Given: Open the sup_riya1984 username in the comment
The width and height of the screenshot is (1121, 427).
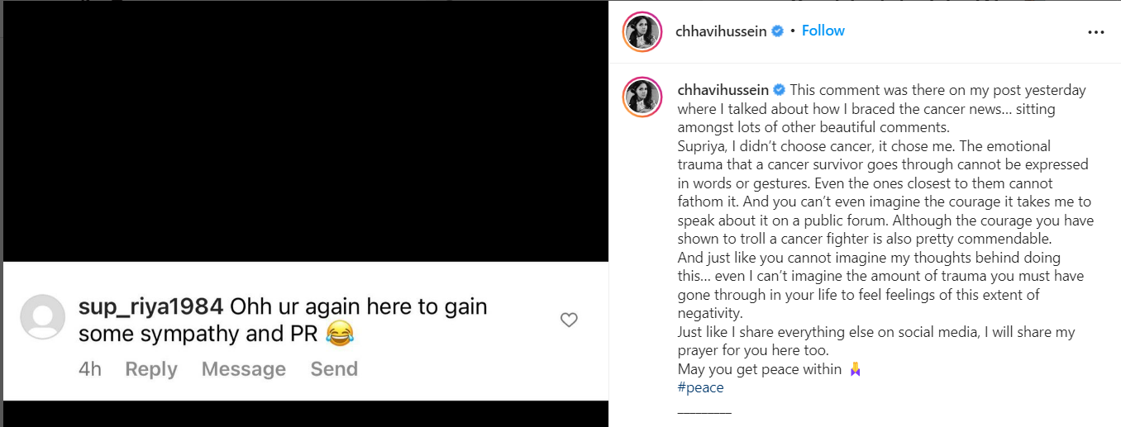Looking at the screenshot, I should coord(150,306).
